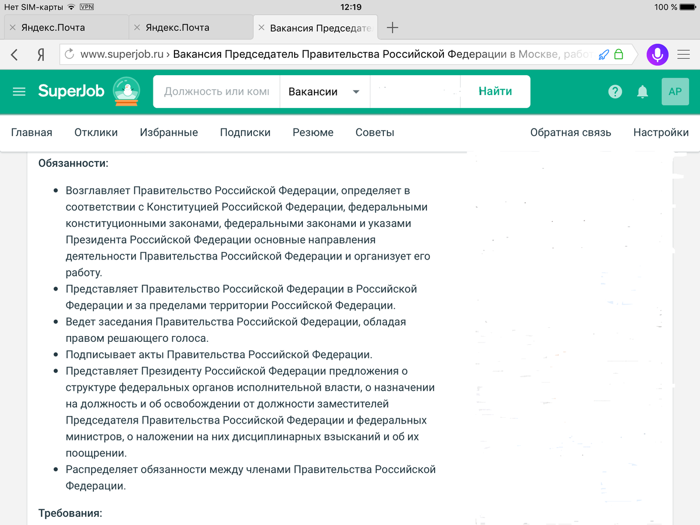
Task: Go back with the browser arrow
Action: 15,55
